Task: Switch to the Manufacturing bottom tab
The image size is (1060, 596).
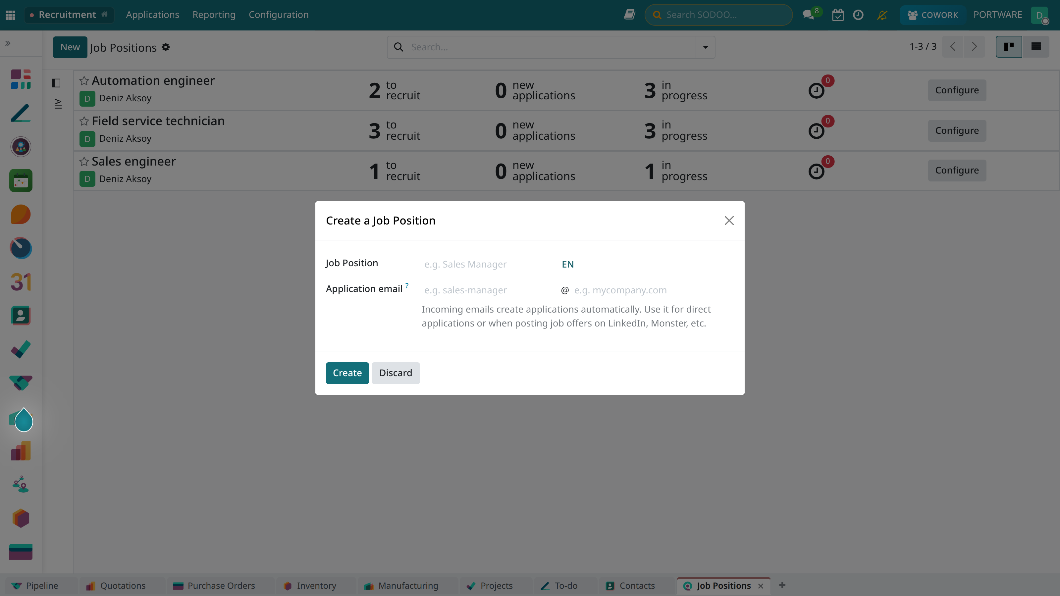Action: [401, 585]
